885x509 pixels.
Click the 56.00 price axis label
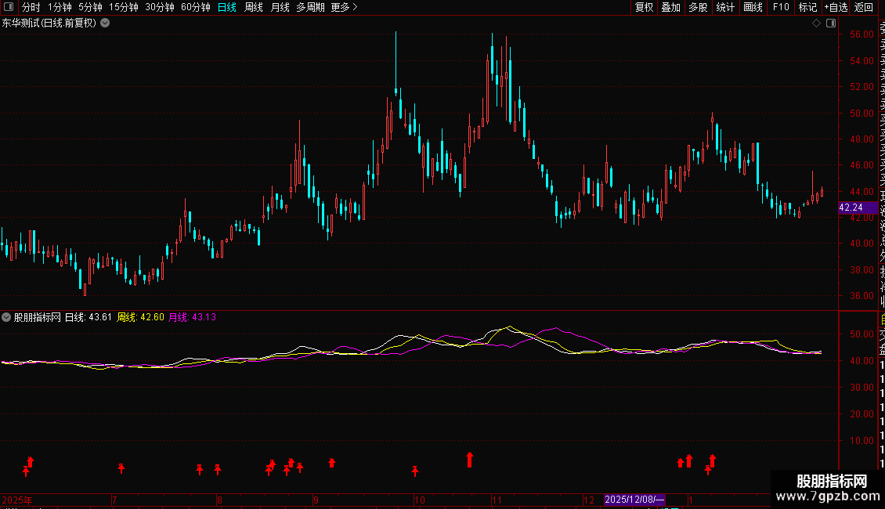[x=862, y=34]
